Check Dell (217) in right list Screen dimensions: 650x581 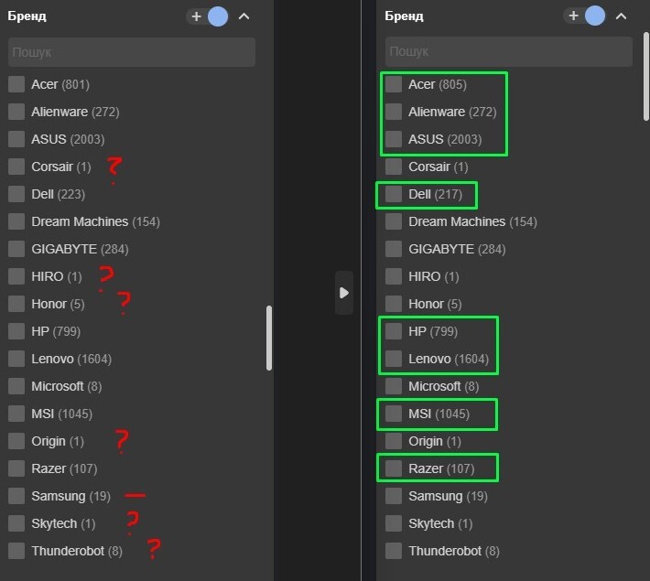point(394,194)
